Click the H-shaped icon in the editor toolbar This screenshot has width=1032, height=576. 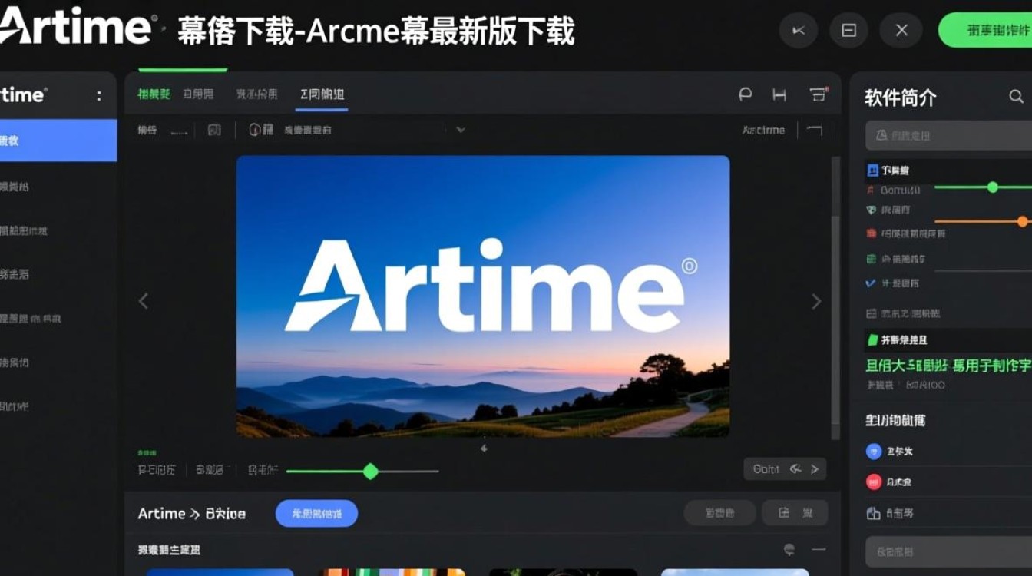[779, 94]
